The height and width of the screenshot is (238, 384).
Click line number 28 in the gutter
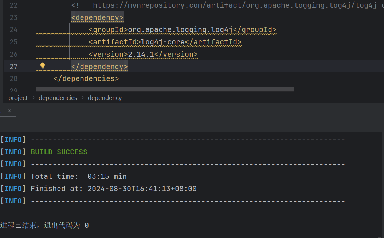13,78
